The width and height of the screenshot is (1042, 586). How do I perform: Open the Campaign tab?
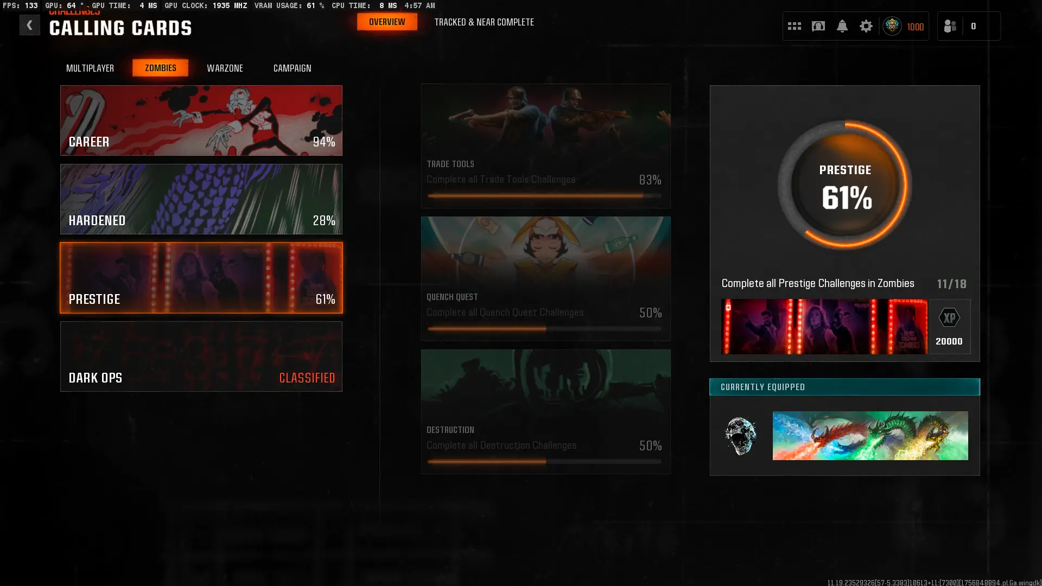292,68
